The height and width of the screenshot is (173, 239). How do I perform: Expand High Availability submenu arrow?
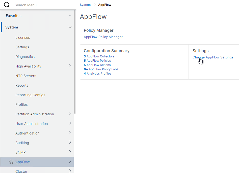(x=70, y=66)
